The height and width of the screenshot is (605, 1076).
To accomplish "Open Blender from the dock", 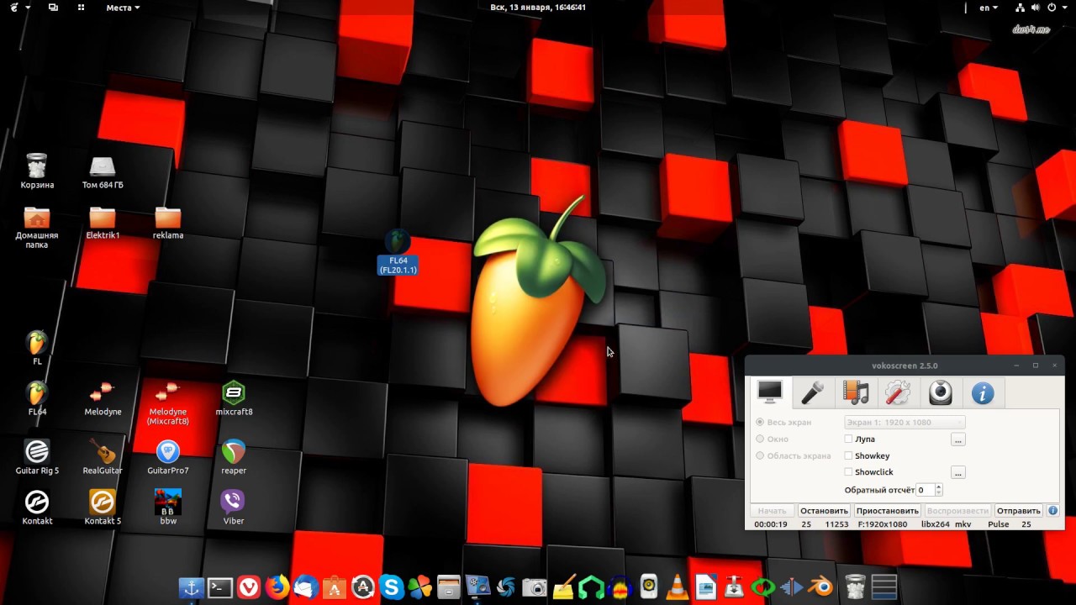I will click(820, 587).
